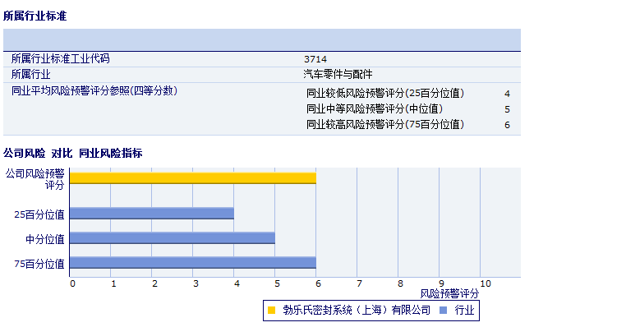Click the 汽车零件与配件 industry value
The image size is (626, 327).
point(338,74)
